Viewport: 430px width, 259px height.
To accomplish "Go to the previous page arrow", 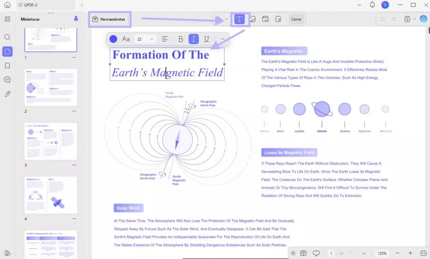I will coord(351,253).
